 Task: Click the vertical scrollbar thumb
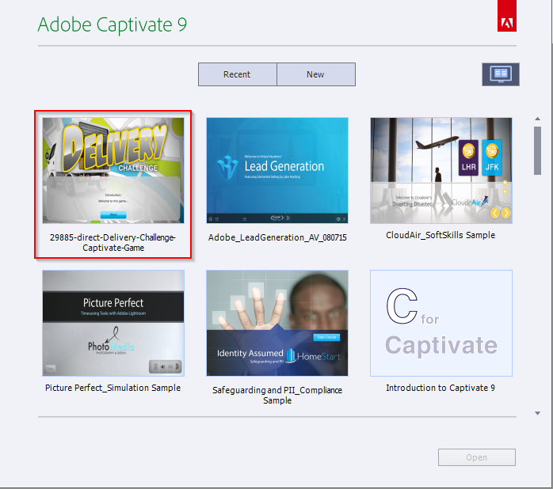pyautogui.click(x=537, y=151)
